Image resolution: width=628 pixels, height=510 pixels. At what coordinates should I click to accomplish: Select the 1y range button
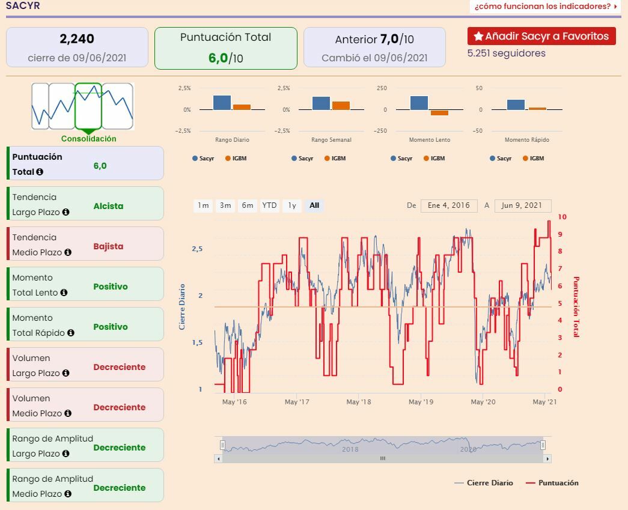pos(292,205)
